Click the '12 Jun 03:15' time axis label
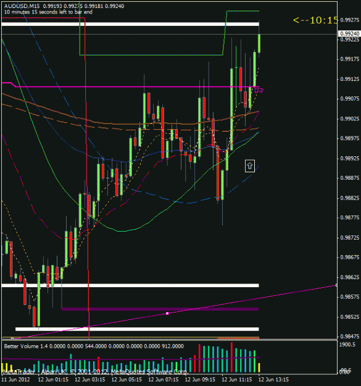This screenshot has height=386, width=361. pos(89,379)
